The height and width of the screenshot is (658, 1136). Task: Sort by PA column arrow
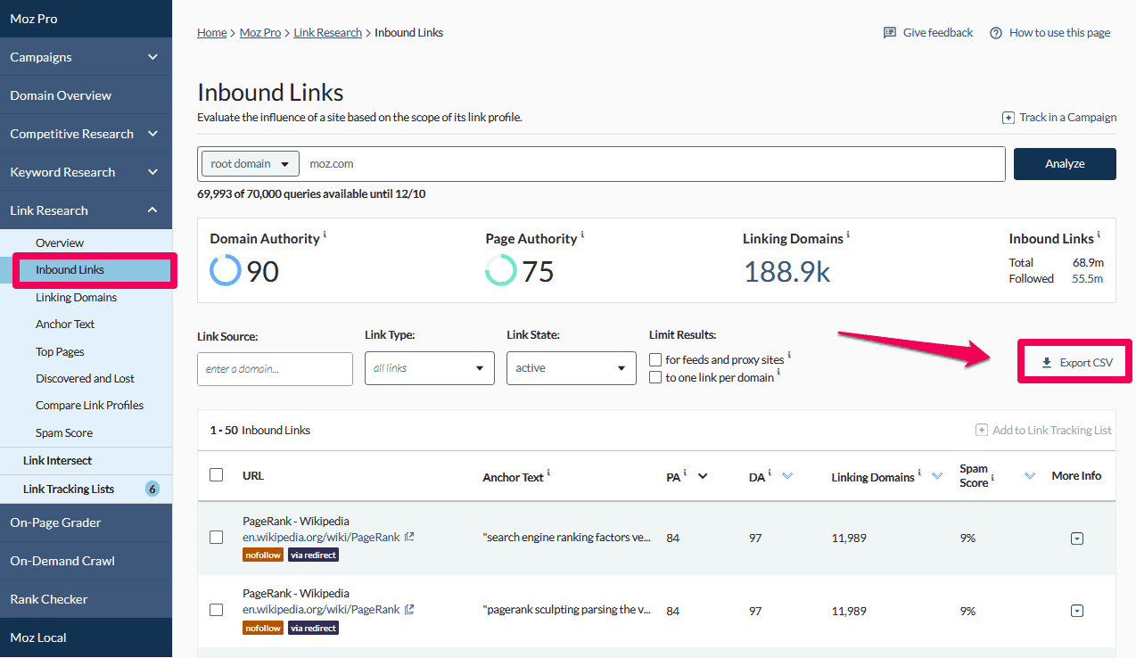703,476
